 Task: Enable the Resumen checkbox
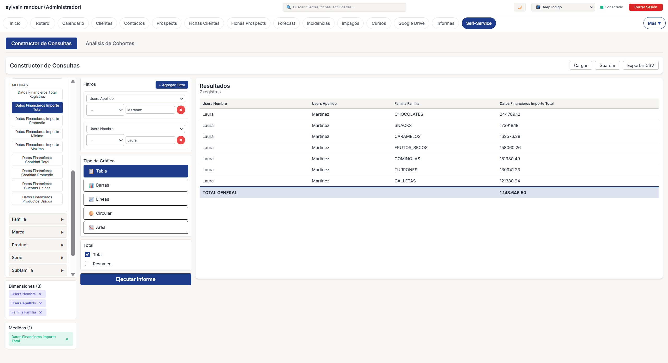pos(87,263)
